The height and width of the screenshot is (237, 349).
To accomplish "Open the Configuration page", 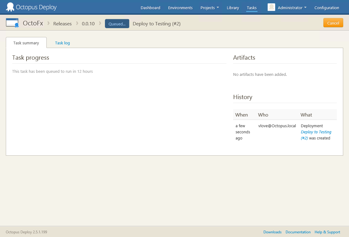I will click(x=327, y=8).
